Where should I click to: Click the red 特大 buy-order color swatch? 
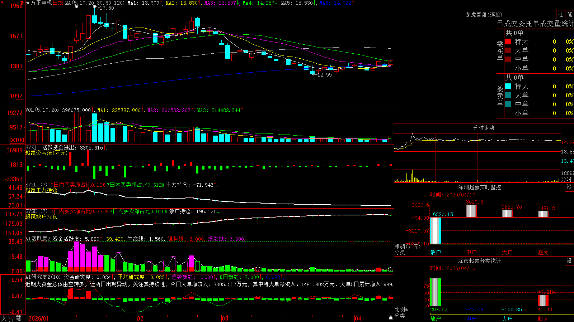[508, 42]
